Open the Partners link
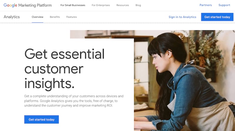The image size is (235, 131). pyautogui.click(x=206, y=5)
